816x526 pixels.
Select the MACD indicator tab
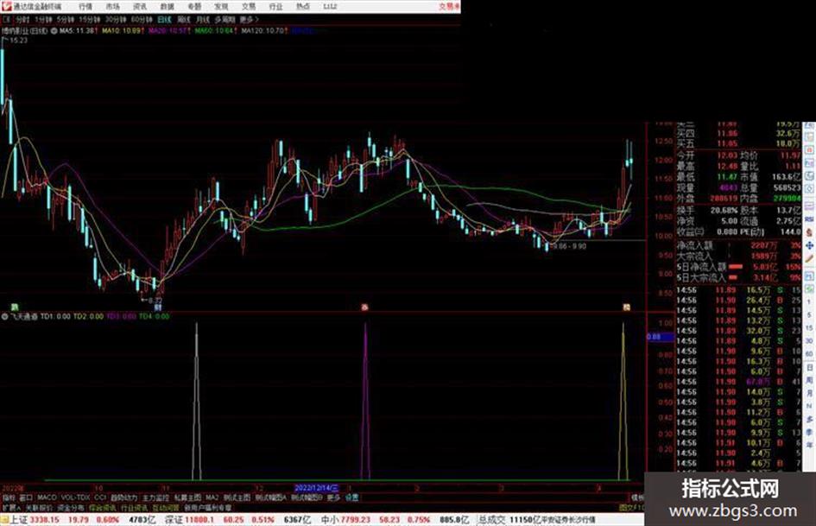click(47, 497)
